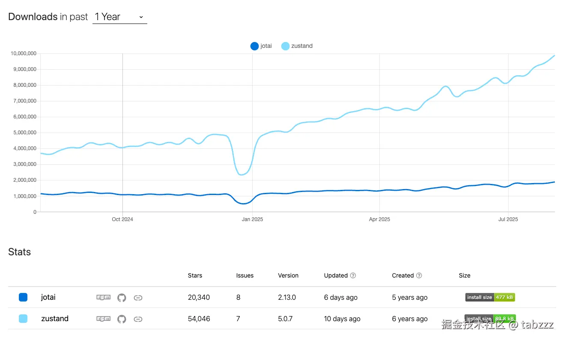Open zustand's GitHub repository icon
This screenshot has height=340, width=563.
[x=122, y=319]
